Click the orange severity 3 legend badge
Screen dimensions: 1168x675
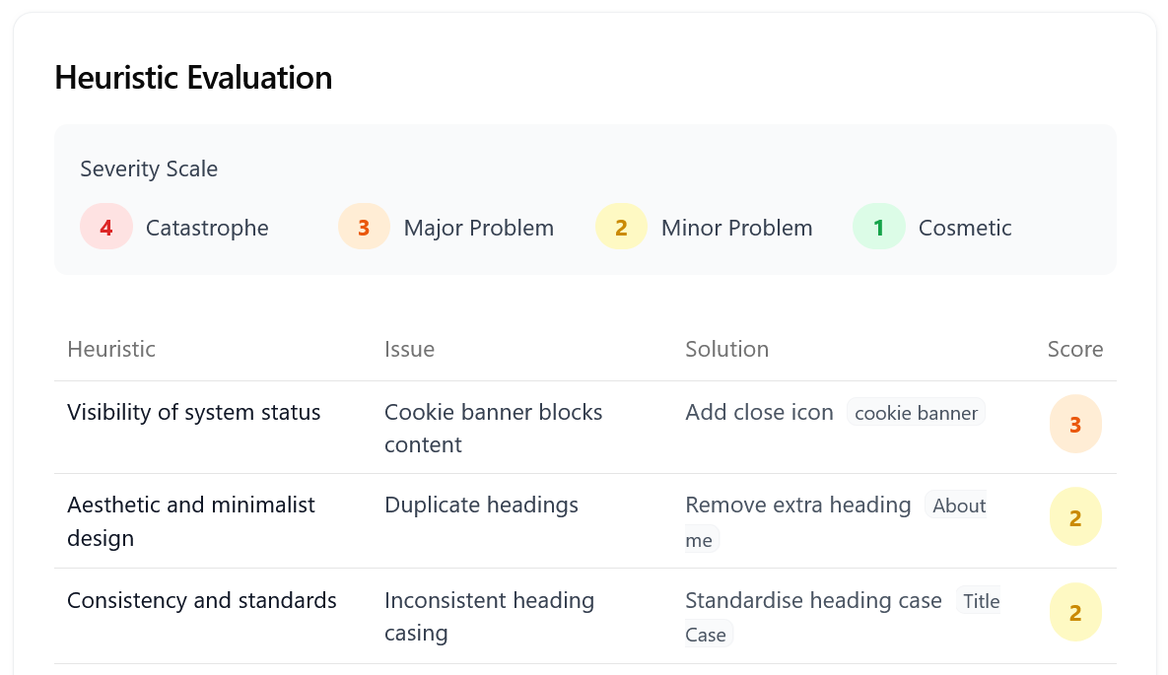[364, 228]
